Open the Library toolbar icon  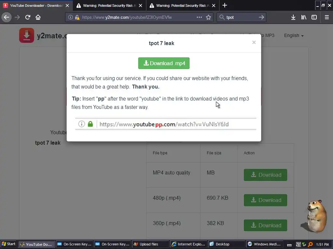pyautogui.click(x=304, y=17)
